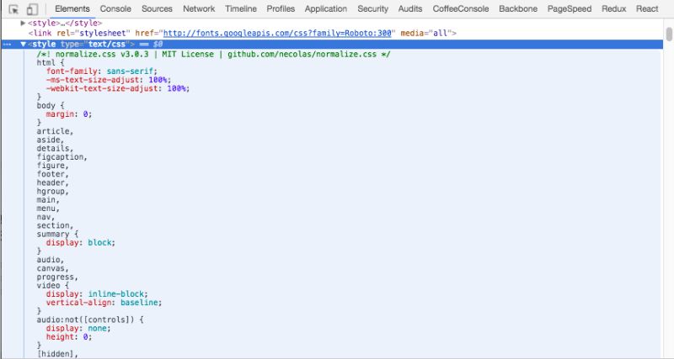Click the video { selector line
This screenshot has width=674, height=359.
[x=53, y=286]
